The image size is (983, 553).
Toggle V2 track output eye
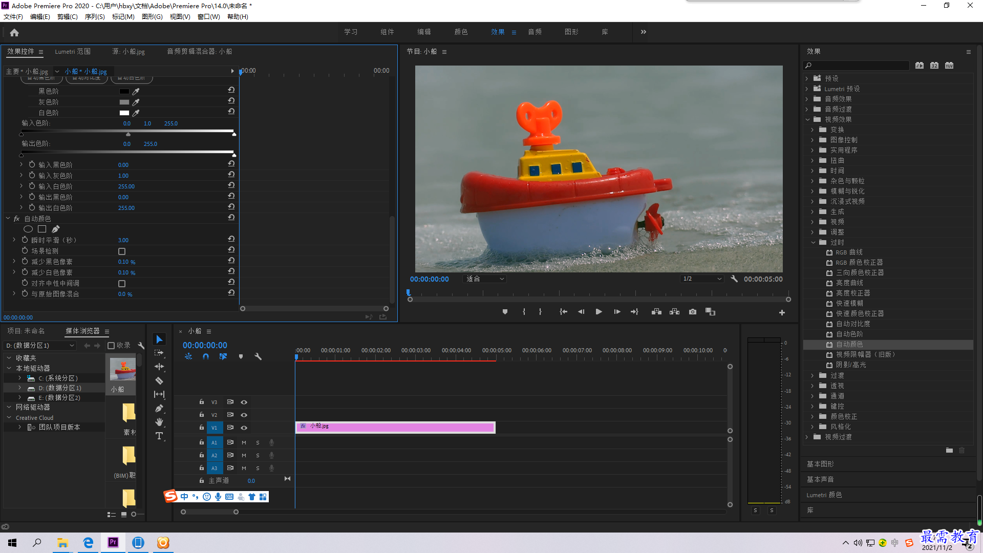(244, 415)
